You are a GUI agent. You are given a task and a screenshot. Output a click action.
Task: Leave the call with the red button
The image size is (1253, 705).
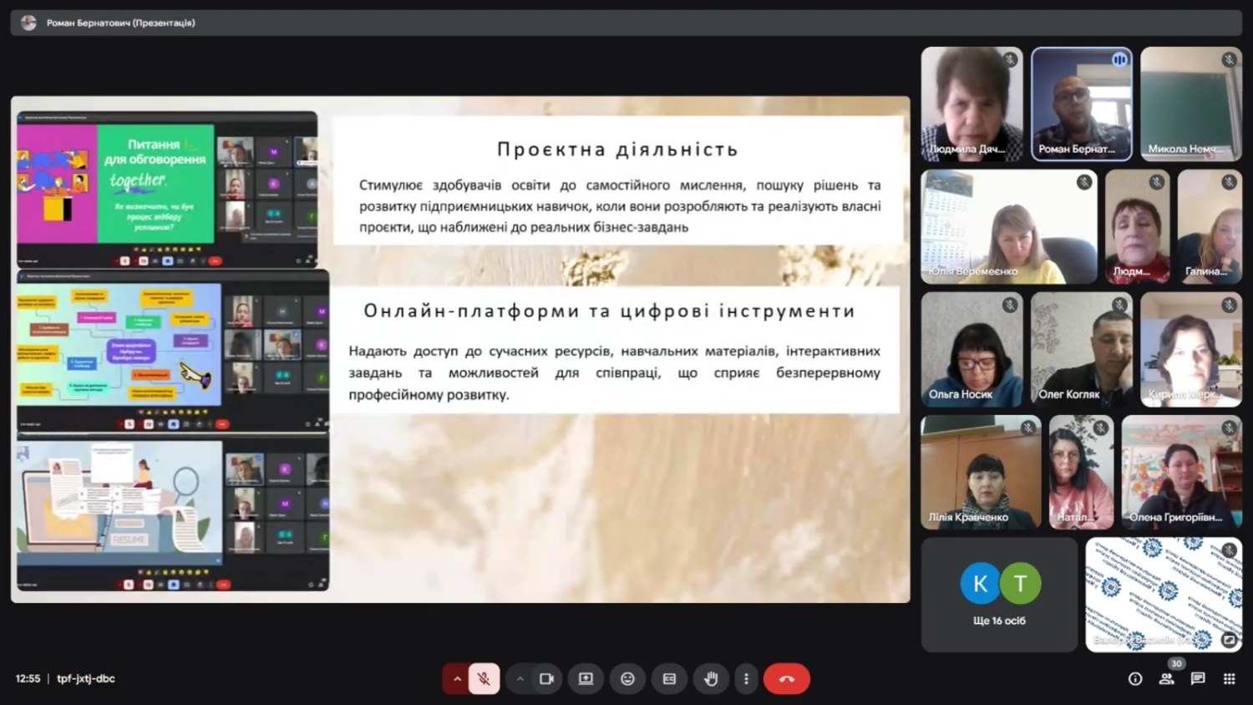[x=786, y=679]
